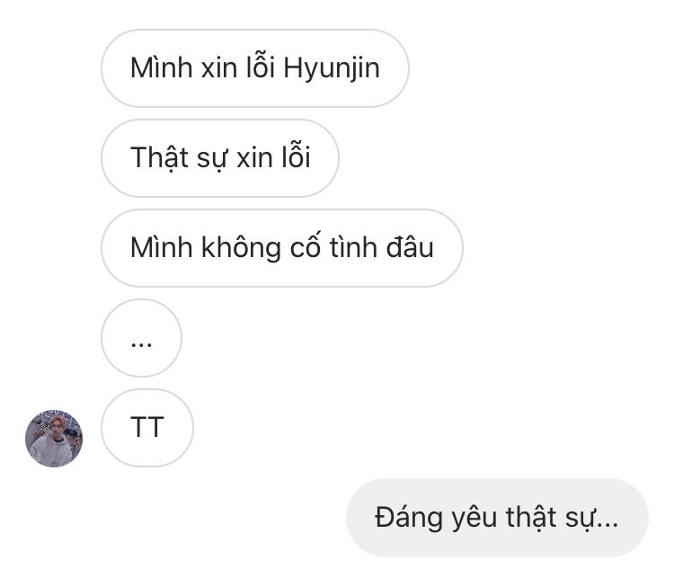Select the "Mình không cố tình đâu" message
Viewport: 674px width, 578px height.
[x=282, y=248]
